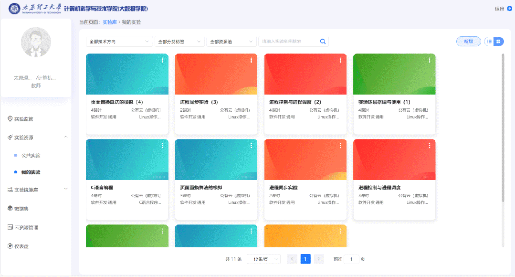The image size is (515, 277).
Task: Select the grid view toggle
Action: pyautogui.click(x=498, y=42)
